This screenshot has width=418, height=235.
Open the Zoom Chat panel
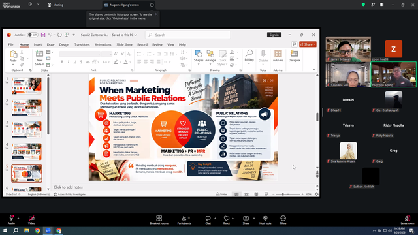coord(208,219)
